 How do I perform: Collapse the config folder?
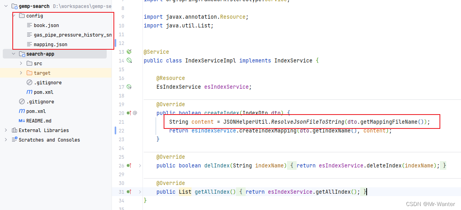[x=13, y=16]
